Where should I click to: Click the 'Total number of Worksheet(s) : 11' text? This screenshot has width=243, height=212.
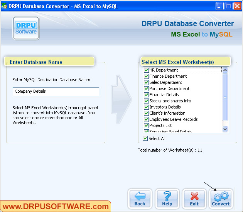(x=170, y=150)
